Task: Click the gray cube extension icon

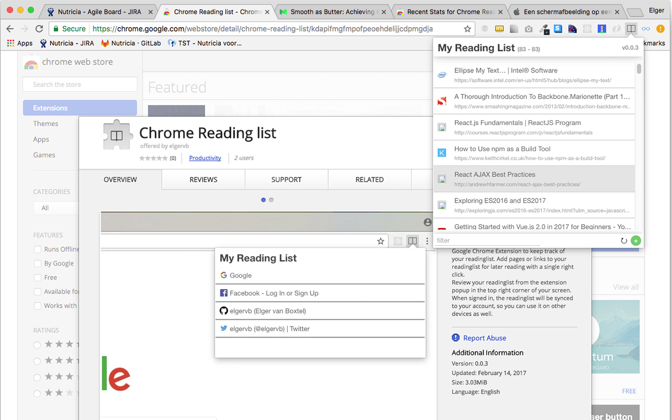Action: pyautogui.click(x=485, y=29)
